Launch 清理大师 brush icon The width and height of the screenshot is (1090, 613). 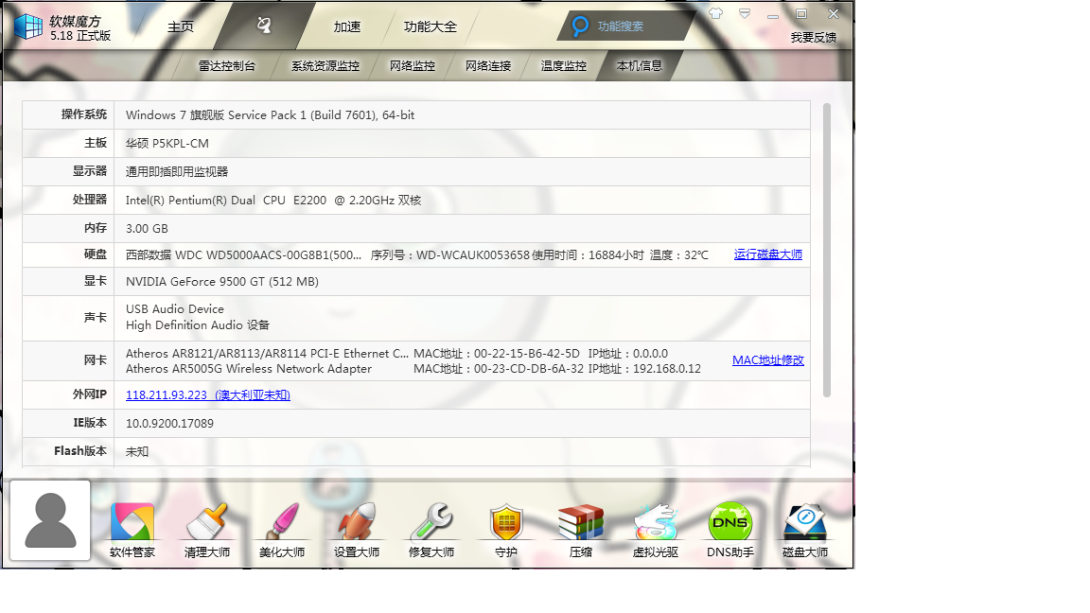[x=206, y=530]
